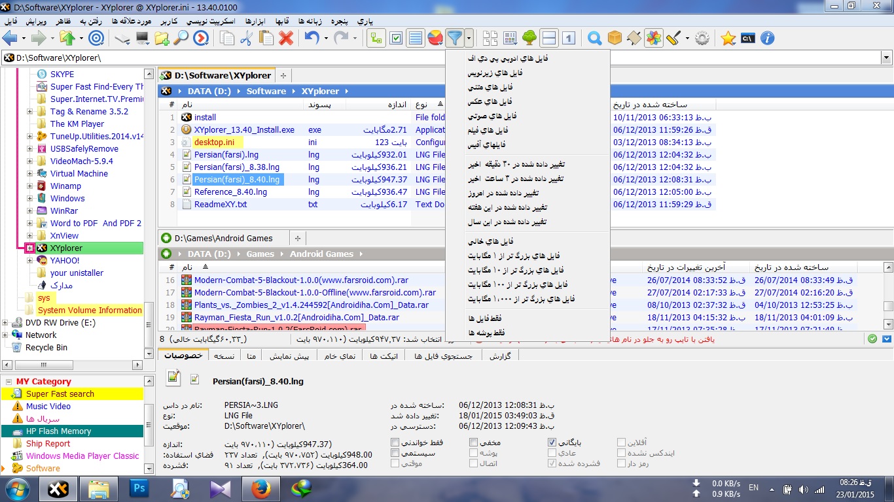Check the فقط خواندنی (Read-only) checkbox
The height and width of the screenshot is (502, 894).
click(395, 443)
